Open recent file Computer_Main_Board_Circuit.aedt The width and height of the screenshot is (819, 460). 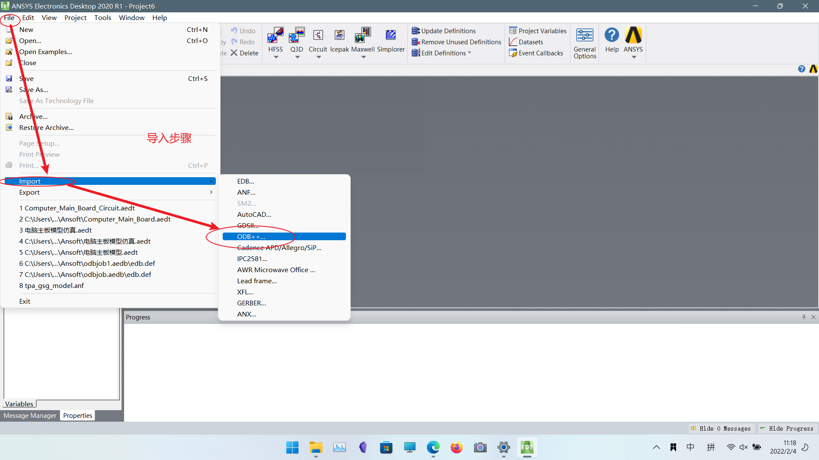[x=77, y=208]
